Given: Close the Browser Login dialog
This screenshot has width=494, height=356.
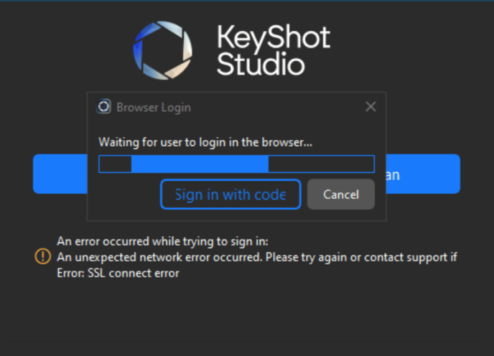Looking at the screenshot, I should 370,107.
